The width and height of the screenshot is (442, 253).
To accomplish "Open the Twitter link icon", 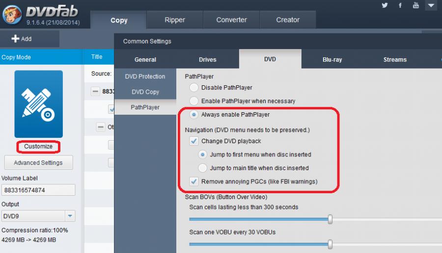I will coord(385,5).
